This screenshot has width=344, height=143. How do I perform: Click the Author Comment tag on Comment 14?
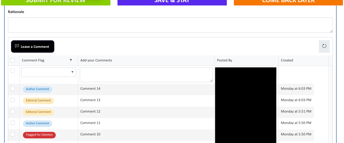coord(37,89)
